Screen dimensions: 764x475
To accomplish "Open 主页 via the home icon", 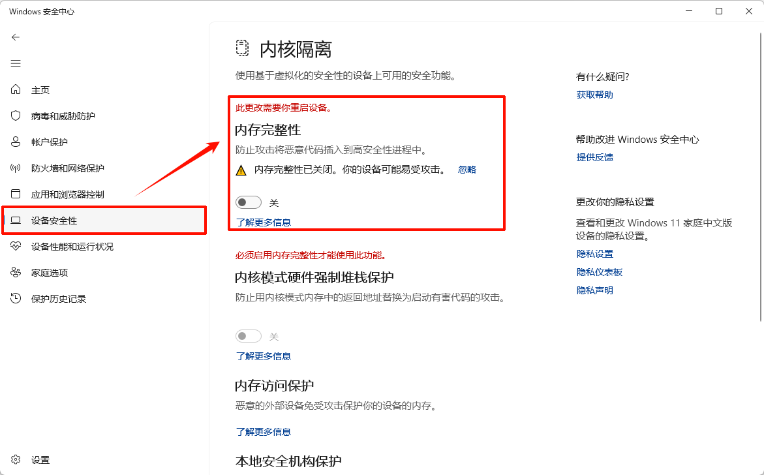I will (14, 89).
